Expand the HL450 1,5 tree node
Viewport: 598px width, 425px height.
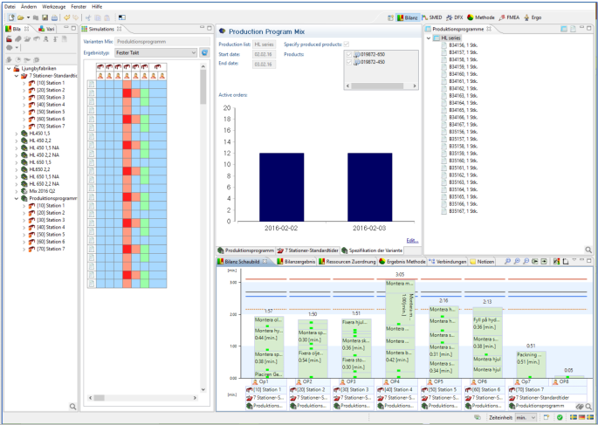click(17, 134)
